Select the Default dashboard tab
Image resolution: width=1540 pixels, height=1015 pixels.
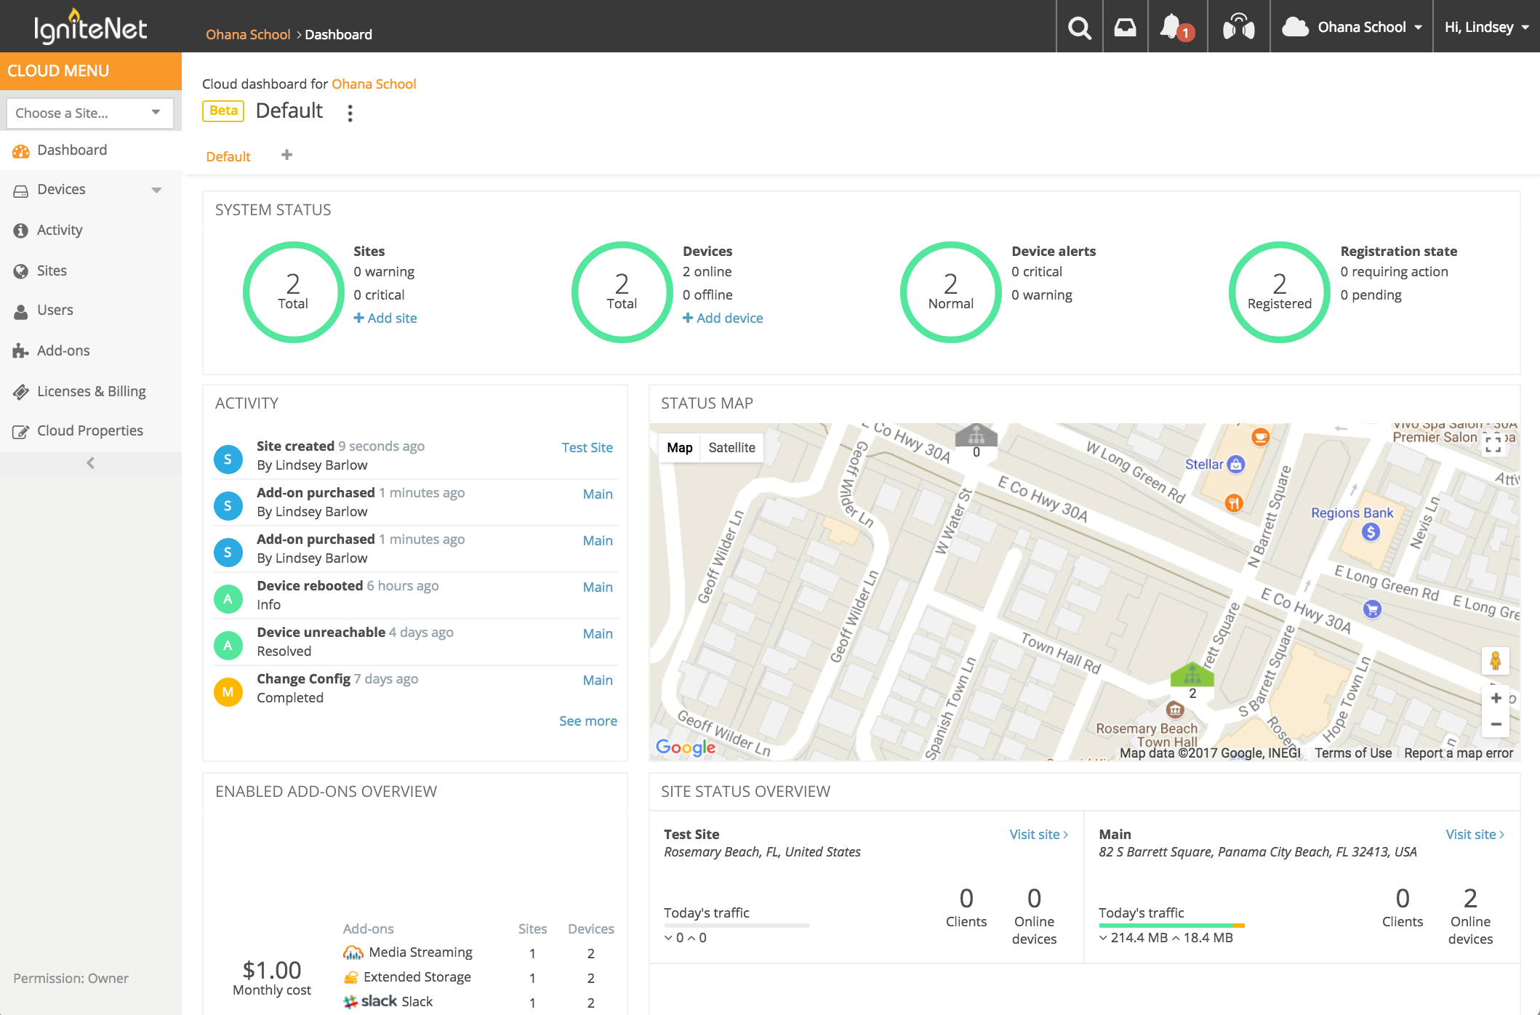(x=228, y=156)
